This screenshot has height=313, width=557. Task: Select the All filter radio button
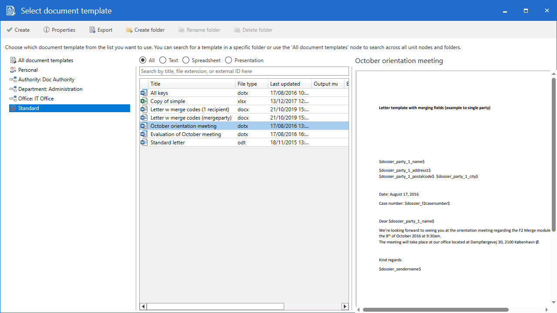pyautogui.click(x=143, y=60)
